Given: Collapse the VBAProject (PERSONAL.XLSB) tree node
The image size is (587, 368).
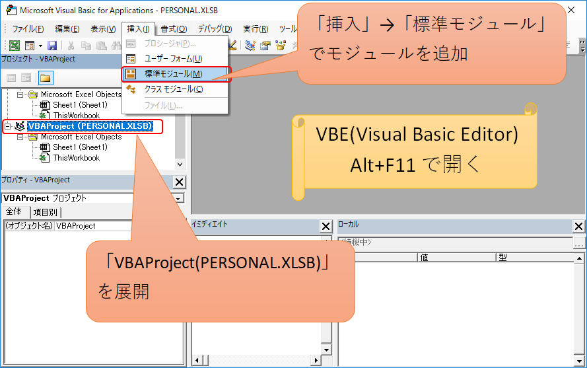Looking at the screenshot, I should pyautogui.click(x=7, y=126).
